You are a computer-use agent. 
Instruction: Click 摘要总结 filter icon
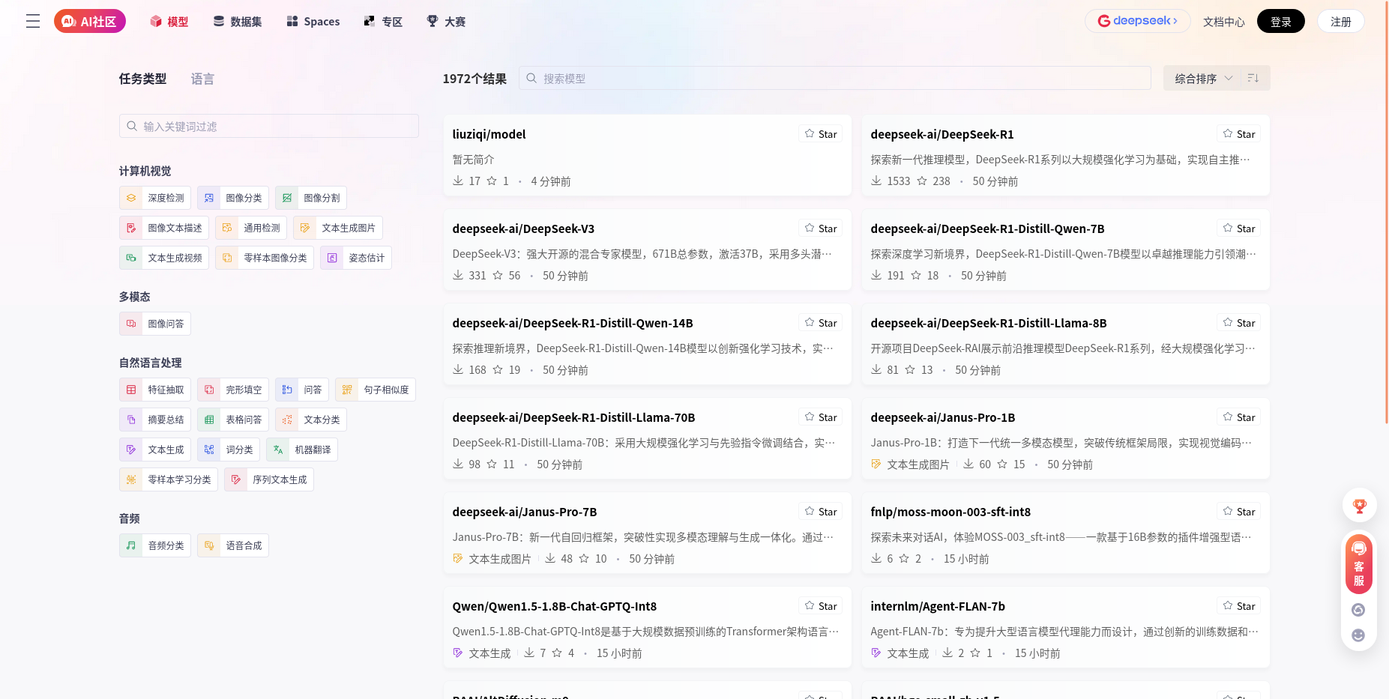(131, 420)
